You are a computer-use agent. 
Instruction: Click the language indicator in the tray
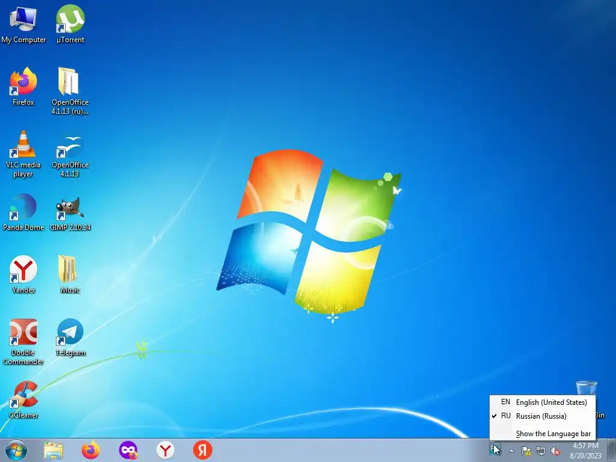(494, 449)
